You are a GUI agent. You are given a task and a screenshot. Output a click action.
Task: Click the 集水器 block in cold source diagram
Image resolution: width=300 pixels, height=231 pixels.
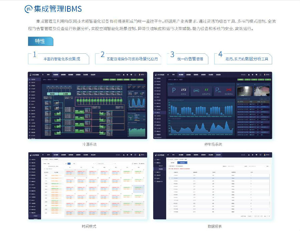click(x=52, y=94)
